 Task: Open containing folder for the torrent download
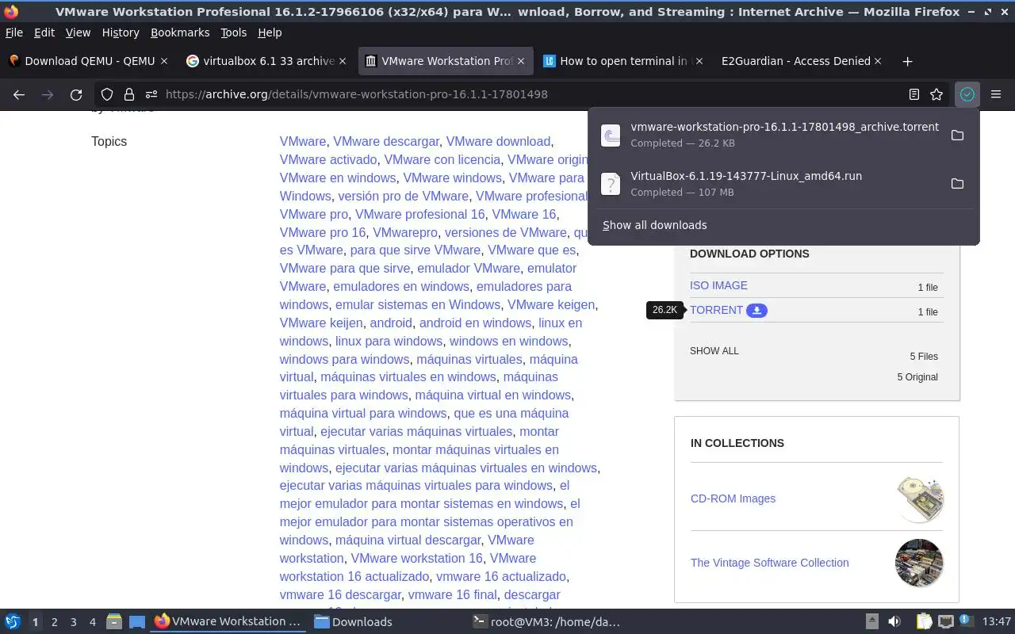tap(957, 135)
